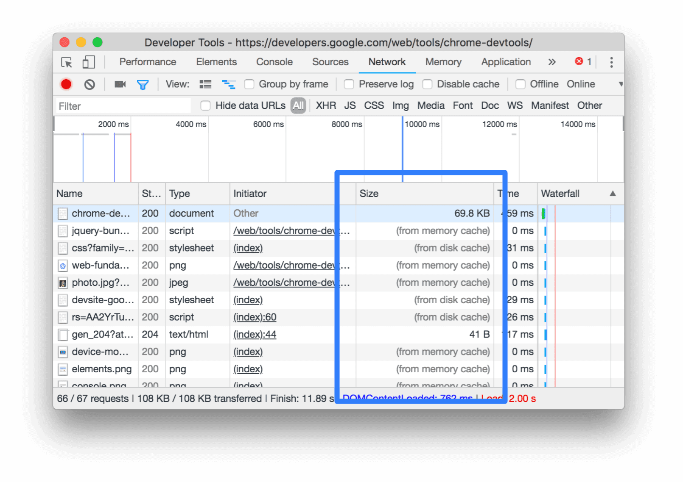Enable screenshot capture with camera icon
Viewport: 683px width, 482px height.
119,84
